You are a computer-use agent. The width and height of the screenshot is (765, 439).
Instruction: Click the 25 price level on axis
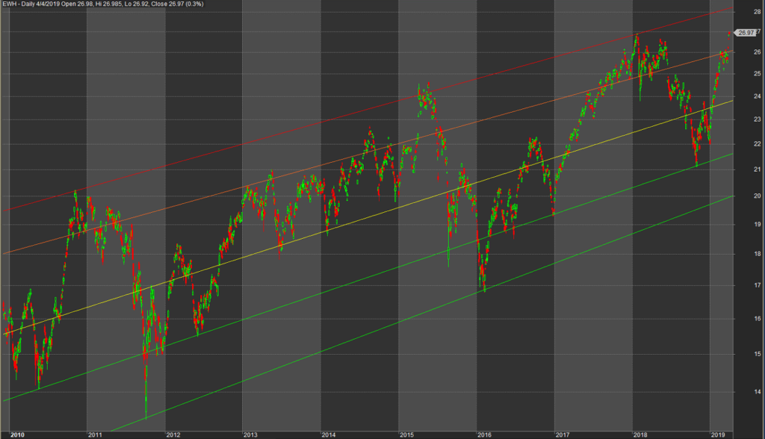(758, 74)
